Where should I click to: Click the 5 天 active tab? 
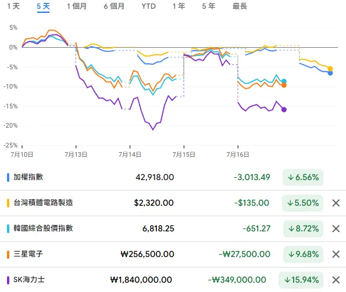[43, 6]
